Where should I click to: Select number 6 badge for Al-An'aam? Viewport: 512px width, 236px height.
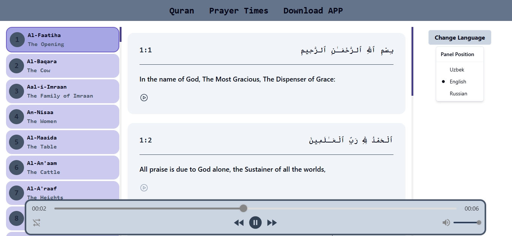click(17, 168)
